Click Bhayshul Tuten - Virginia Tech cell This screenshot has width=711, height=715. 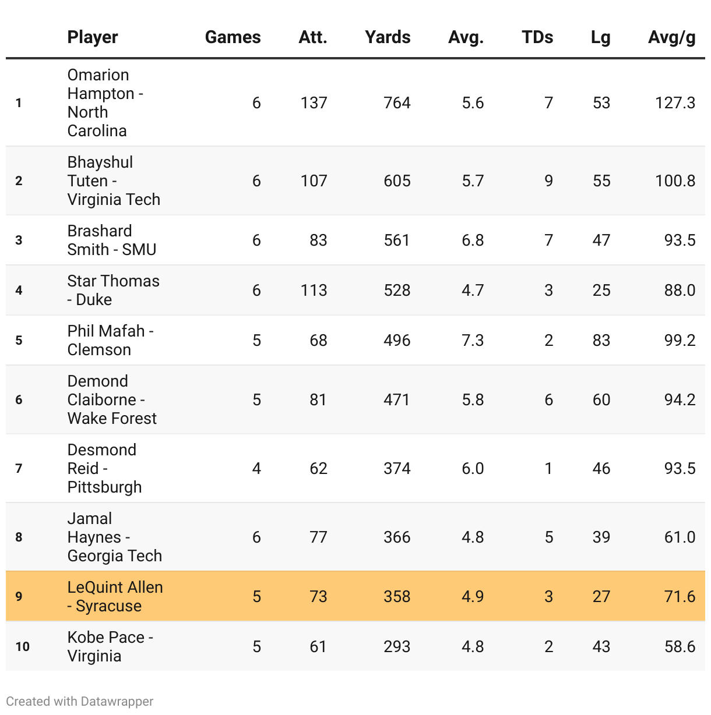point(114,180)
